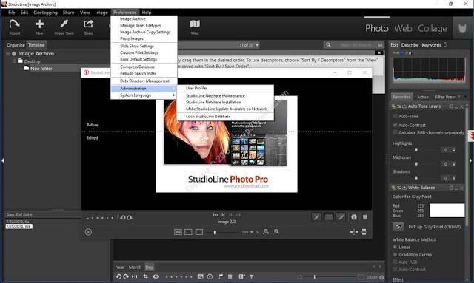The width and height of the screenshot is (474, 283).
Task: Click the info icon in the viewer toolbar
Action: [354, 217]
